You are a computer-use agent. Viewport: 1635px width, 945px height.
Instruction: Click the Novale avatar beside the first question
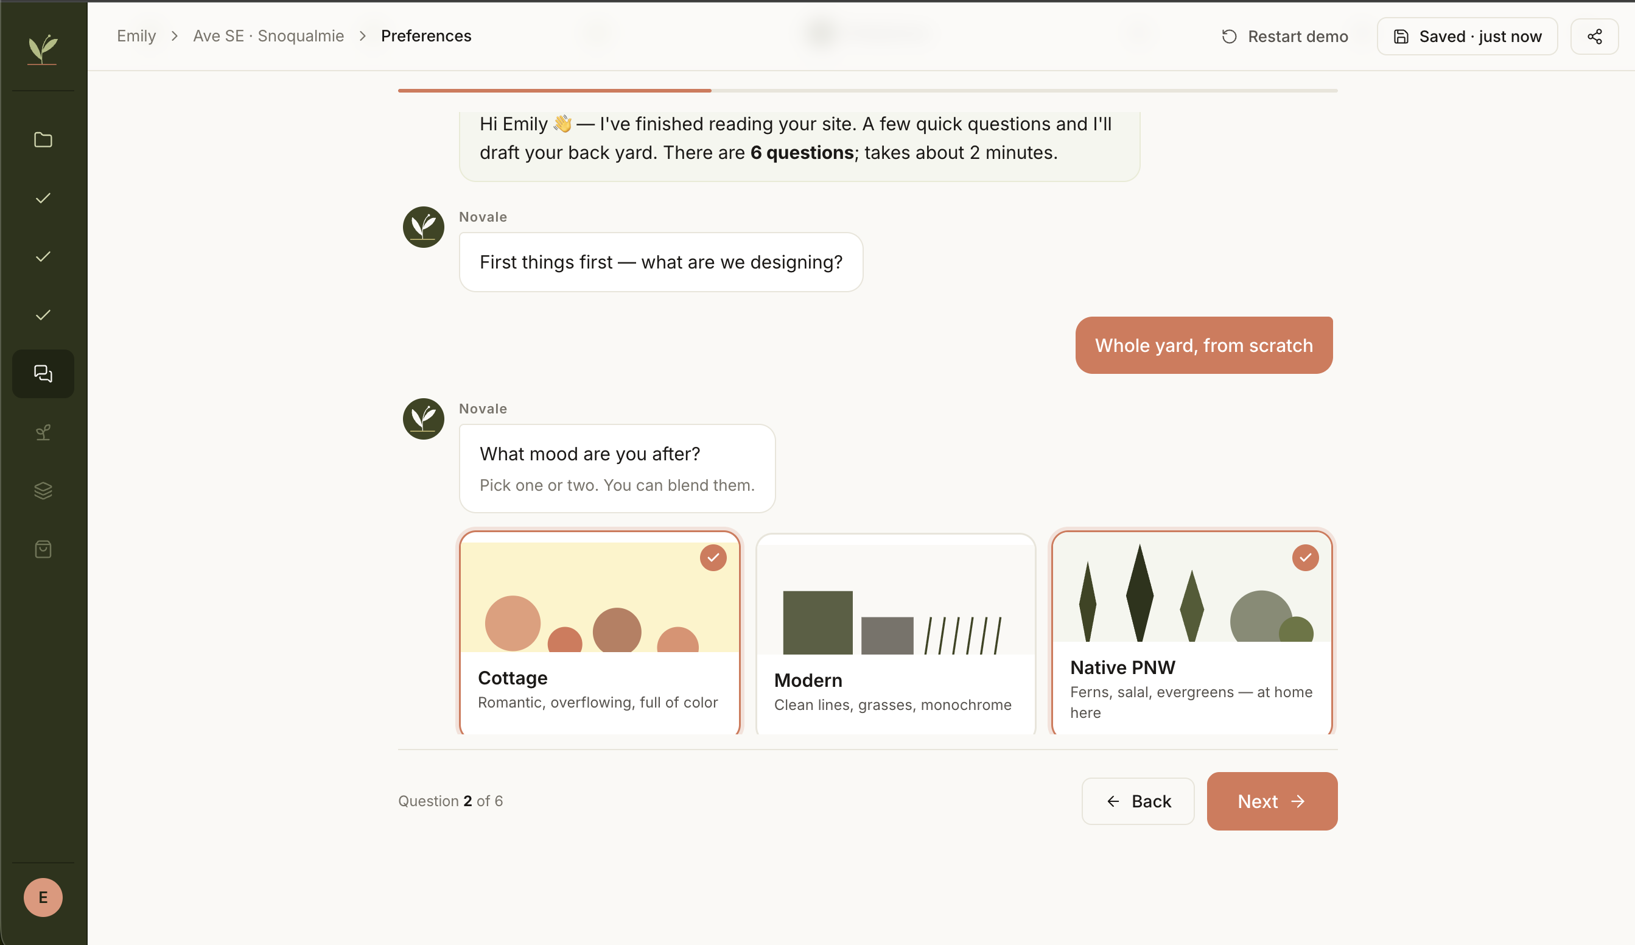tap(423, 227)
